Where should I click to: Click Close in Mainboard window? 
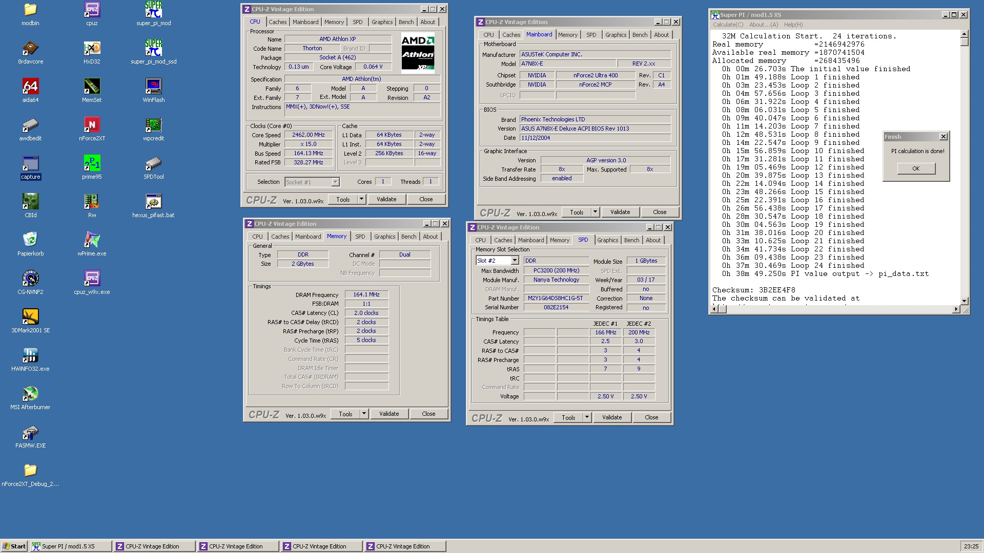click(x=660, y=212)
